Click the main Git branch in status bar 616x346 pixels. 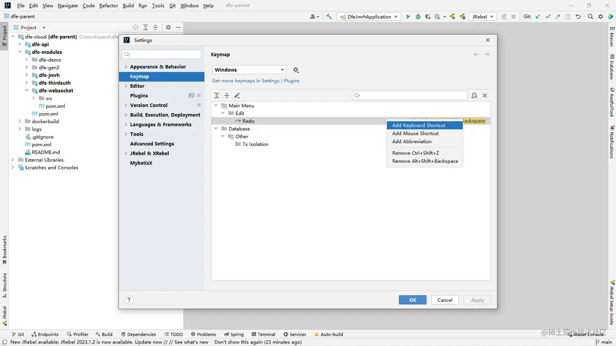coord(604,342)
